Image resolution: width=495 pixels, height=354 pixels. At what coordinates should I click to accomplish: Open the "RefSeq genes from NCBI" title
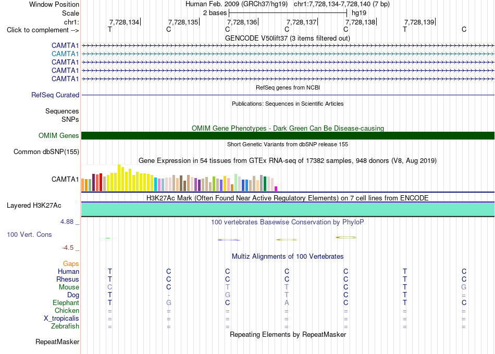tap(288, 87)
